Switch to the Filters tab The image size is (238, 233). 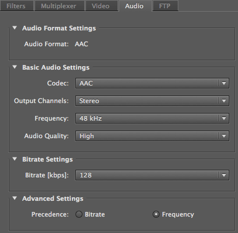point(17,6)
